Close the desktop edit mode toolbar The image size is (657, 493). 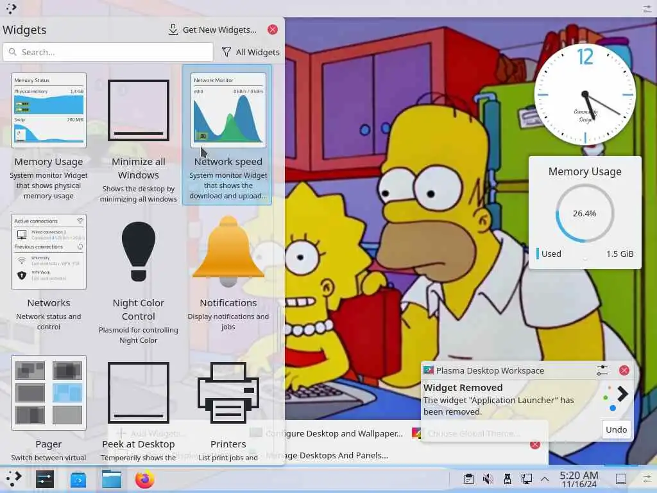[535, 445]
